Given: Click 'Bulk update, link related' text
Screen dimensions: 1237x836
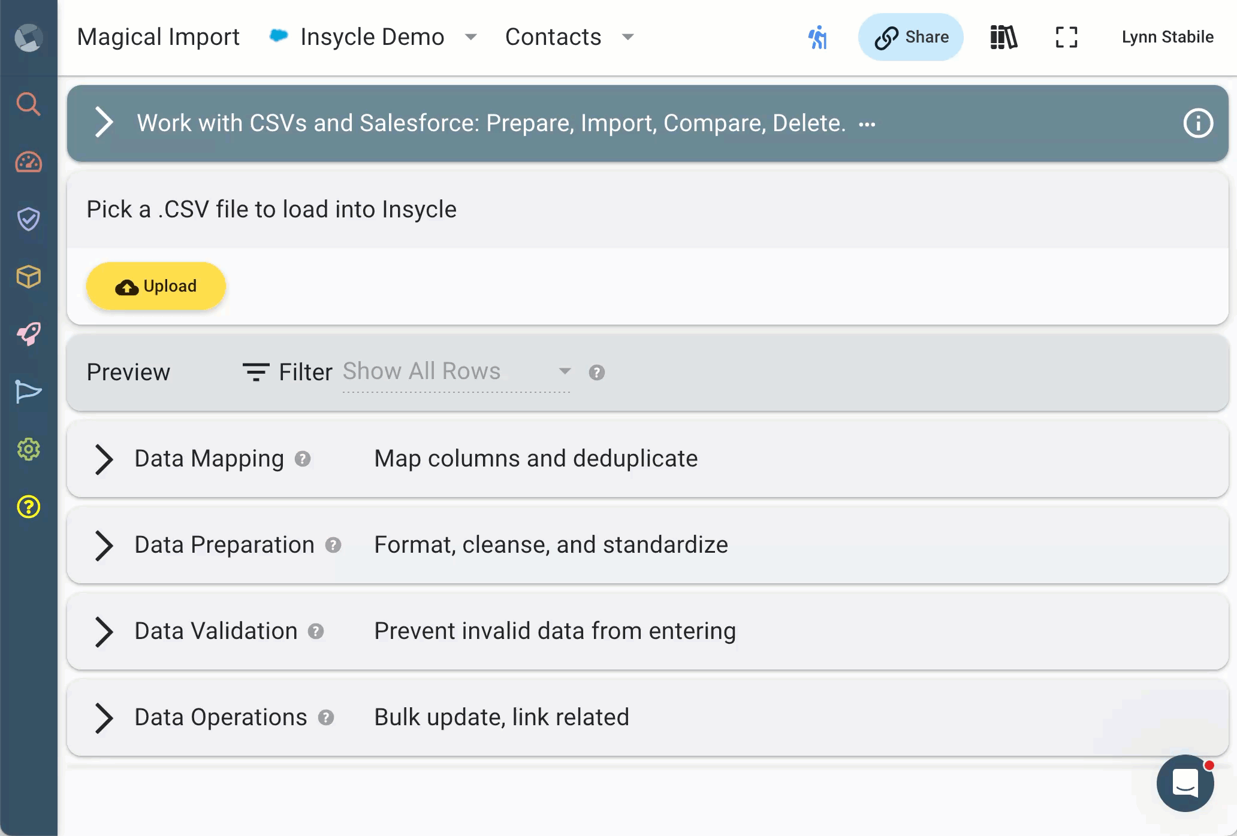Looking at the screenshot, I should [502, 717].
